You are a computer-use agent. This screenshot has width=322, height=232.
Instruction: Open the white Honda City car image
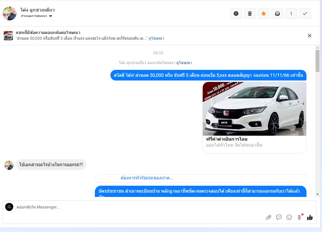tap(254, 109)
